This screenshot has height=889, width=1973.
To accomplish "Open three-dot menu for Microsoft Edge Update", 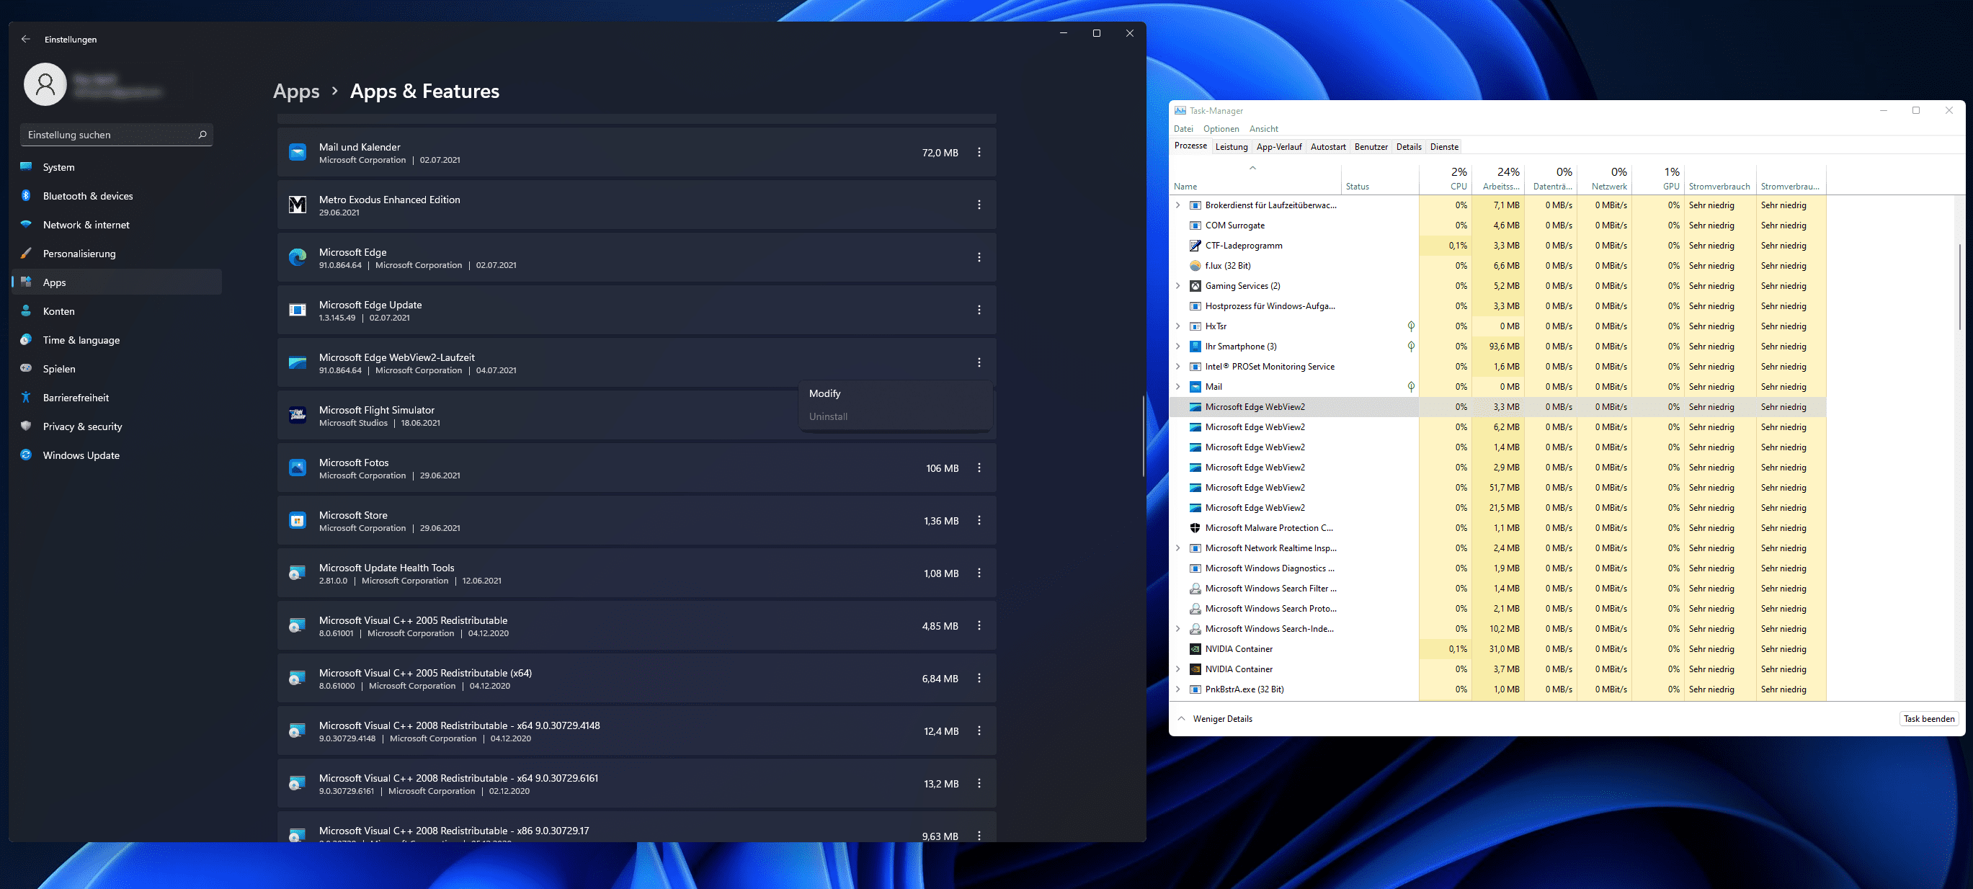I will pos(979,310).
